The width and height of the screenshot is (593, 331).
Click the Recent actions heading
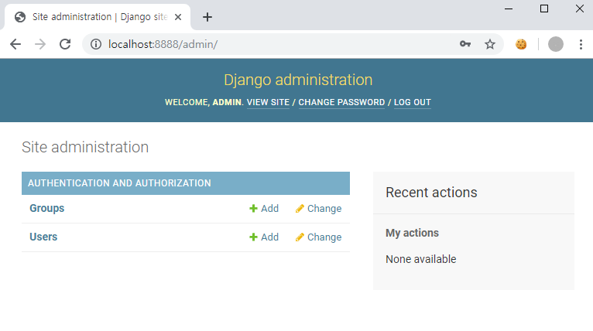[431, 193]
